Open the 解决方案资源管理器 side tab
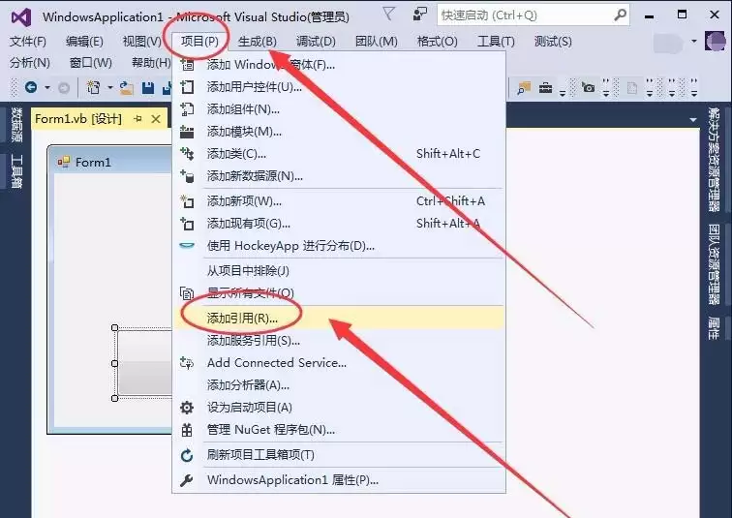Screen dimensions: 732x518 tap(714, 160)
